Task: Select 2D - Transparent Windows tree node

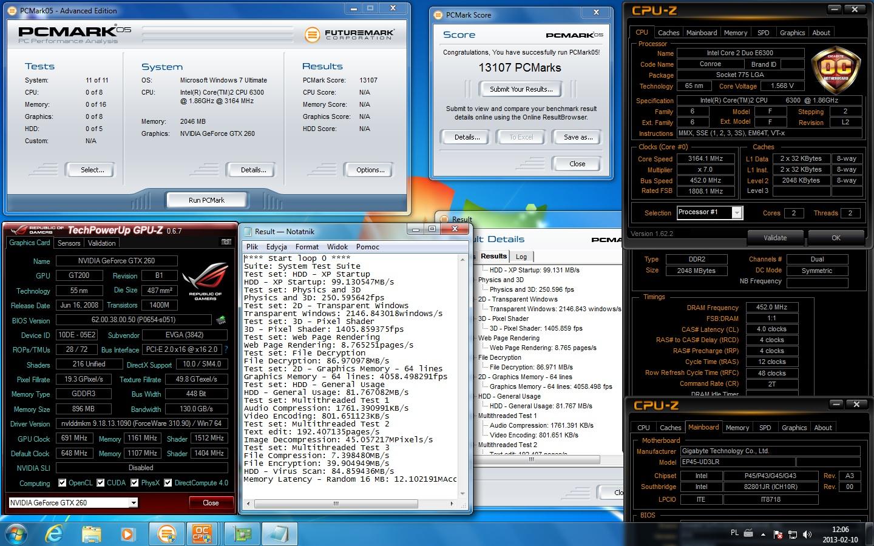Action: click(517, 299)
